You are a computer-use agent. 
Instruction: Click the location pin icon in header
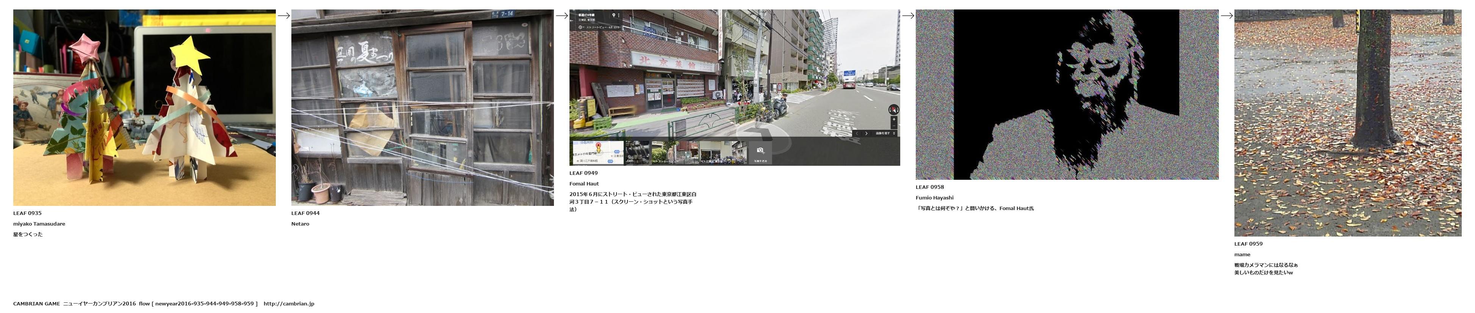click(x=613, y=16)
